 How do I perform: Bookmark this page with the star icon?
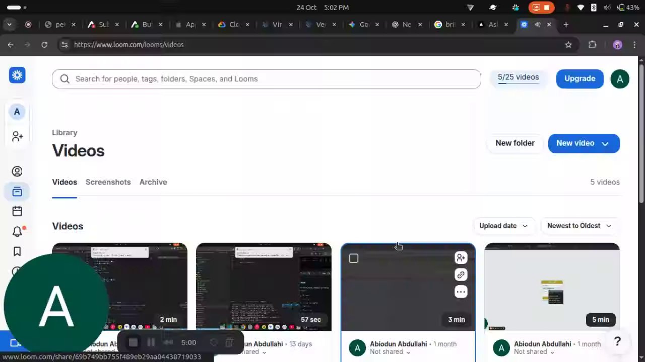(568, 45)
